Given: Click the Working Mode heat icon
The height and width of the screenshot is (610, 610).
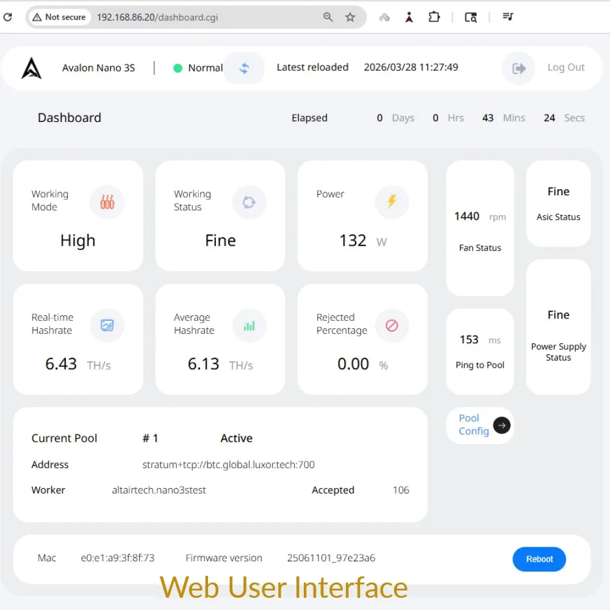Looking at the screenshot, I should 107,202.
